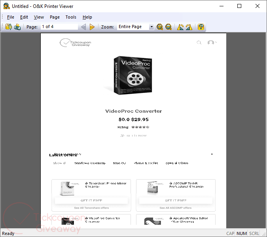Select the Special Offers filter tab
This screenshot has width=267, height=237.
click(x=177, y=163)
